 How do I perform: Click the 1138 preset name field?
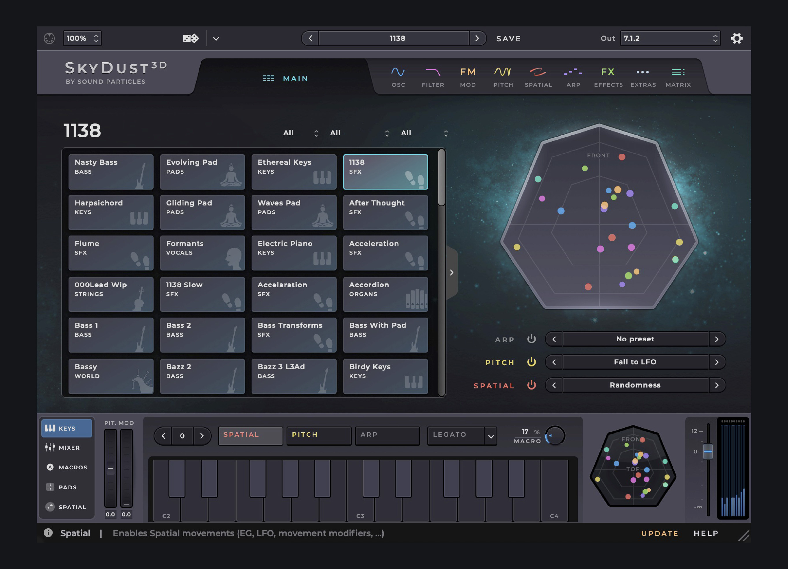point(394,38)
